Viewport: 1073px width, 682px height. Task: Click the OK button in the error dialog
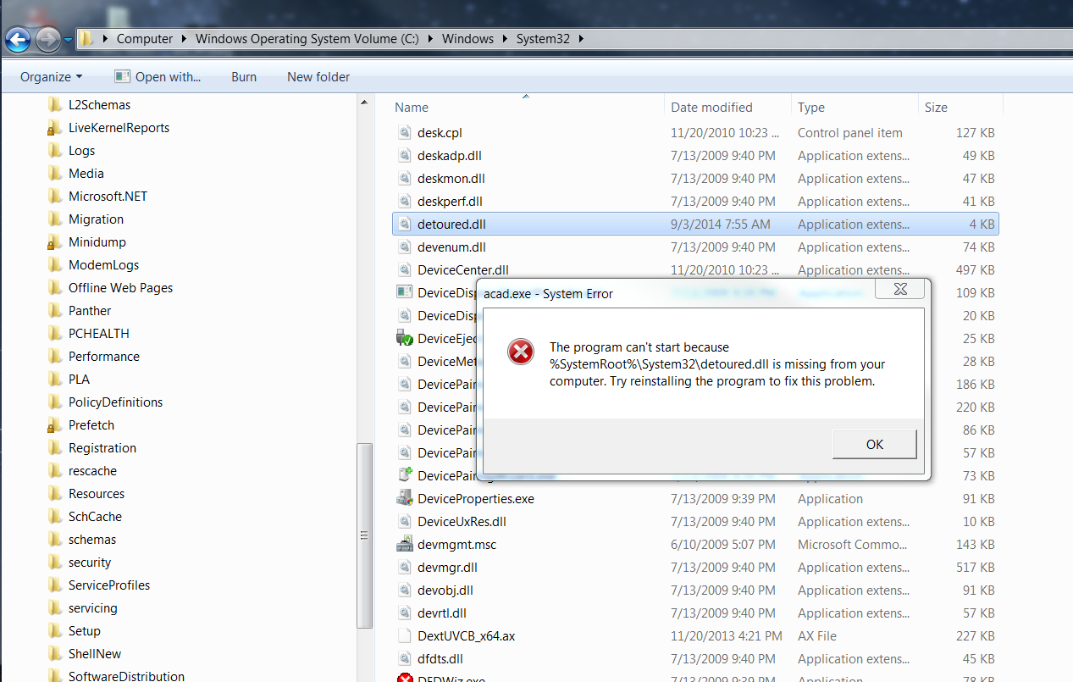(x=874, y=444)
